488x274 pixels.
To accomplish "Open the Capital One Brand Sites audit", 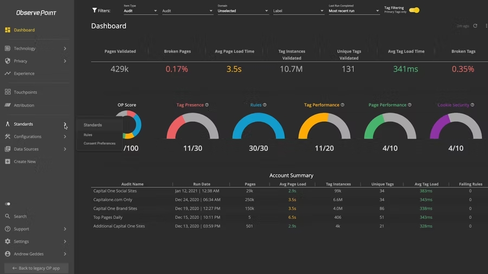I will [x=115, y=208].
